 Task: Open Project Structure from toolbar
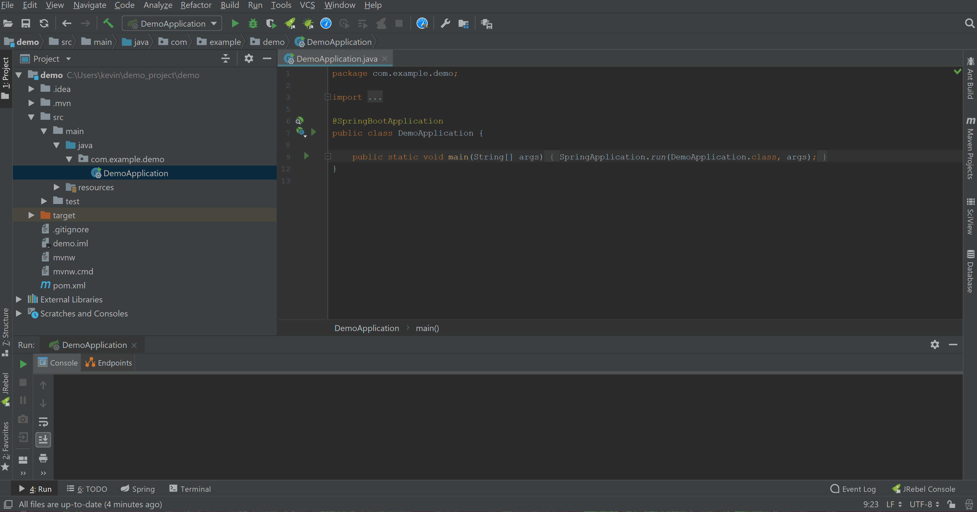point(464,24)
